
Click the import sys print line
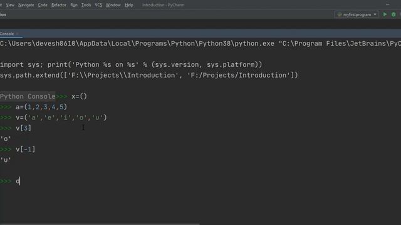pyautogui.click(x=131, y=64)
